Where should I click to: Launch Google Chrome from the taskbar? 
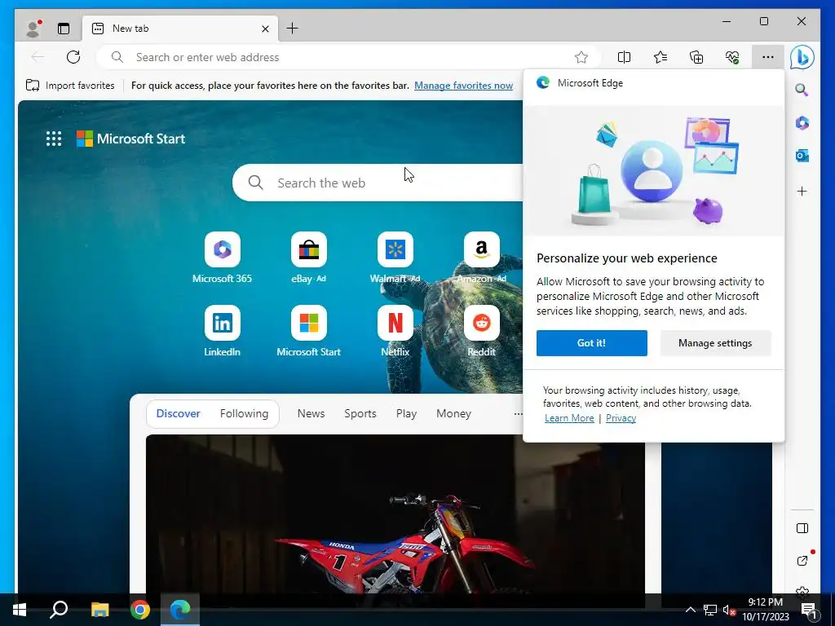click(x=140, y=610)
